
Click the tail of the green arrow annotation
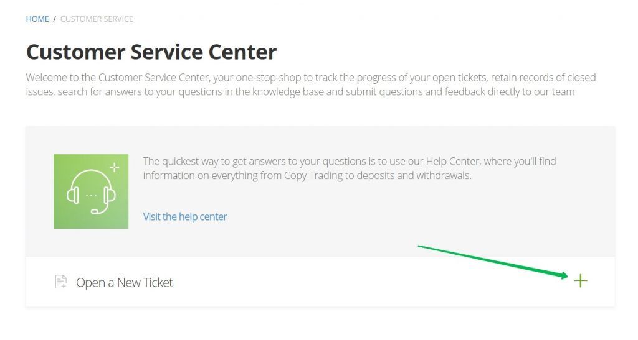[420, 247]
